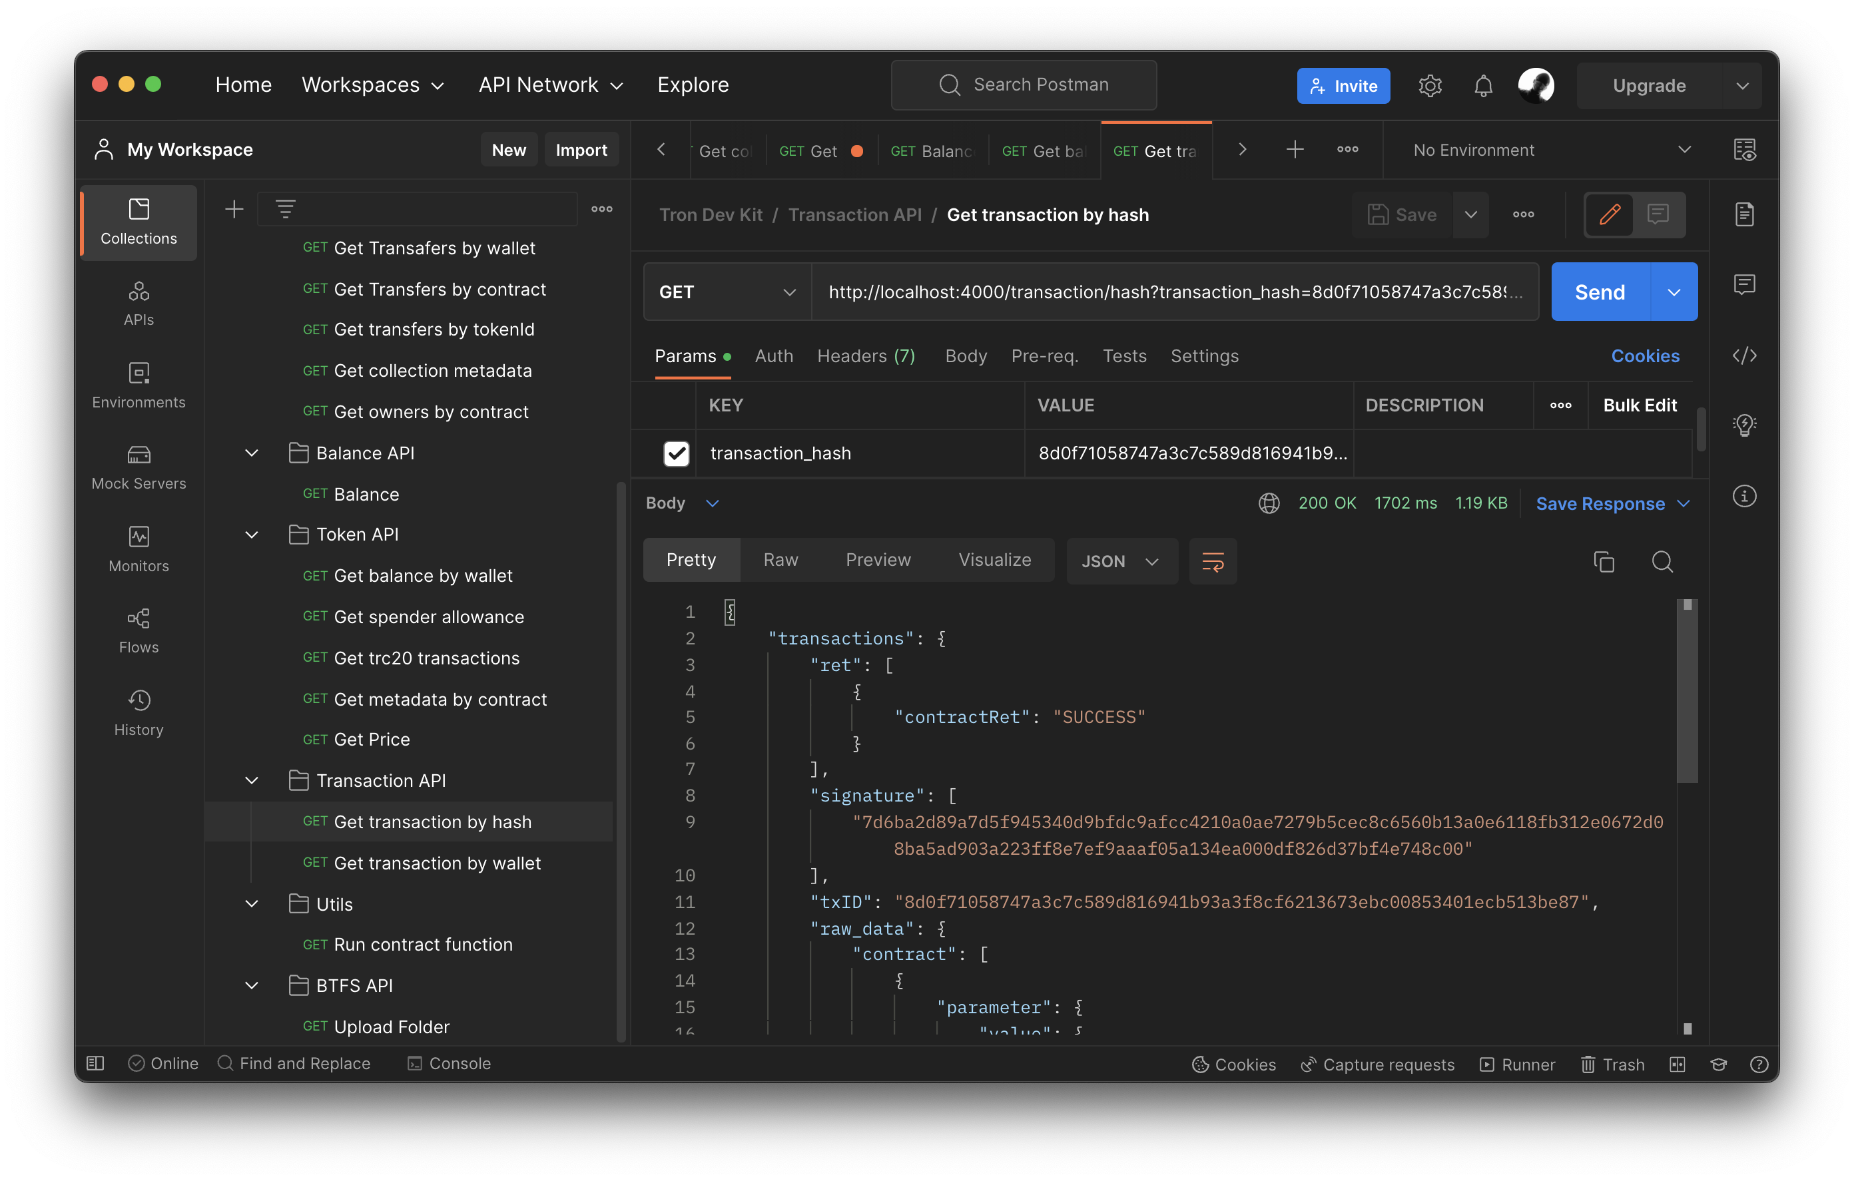Toggle sidebar visibility in the status bar
This screenshot has width=1854, height=1181.
coord(95,1063)
